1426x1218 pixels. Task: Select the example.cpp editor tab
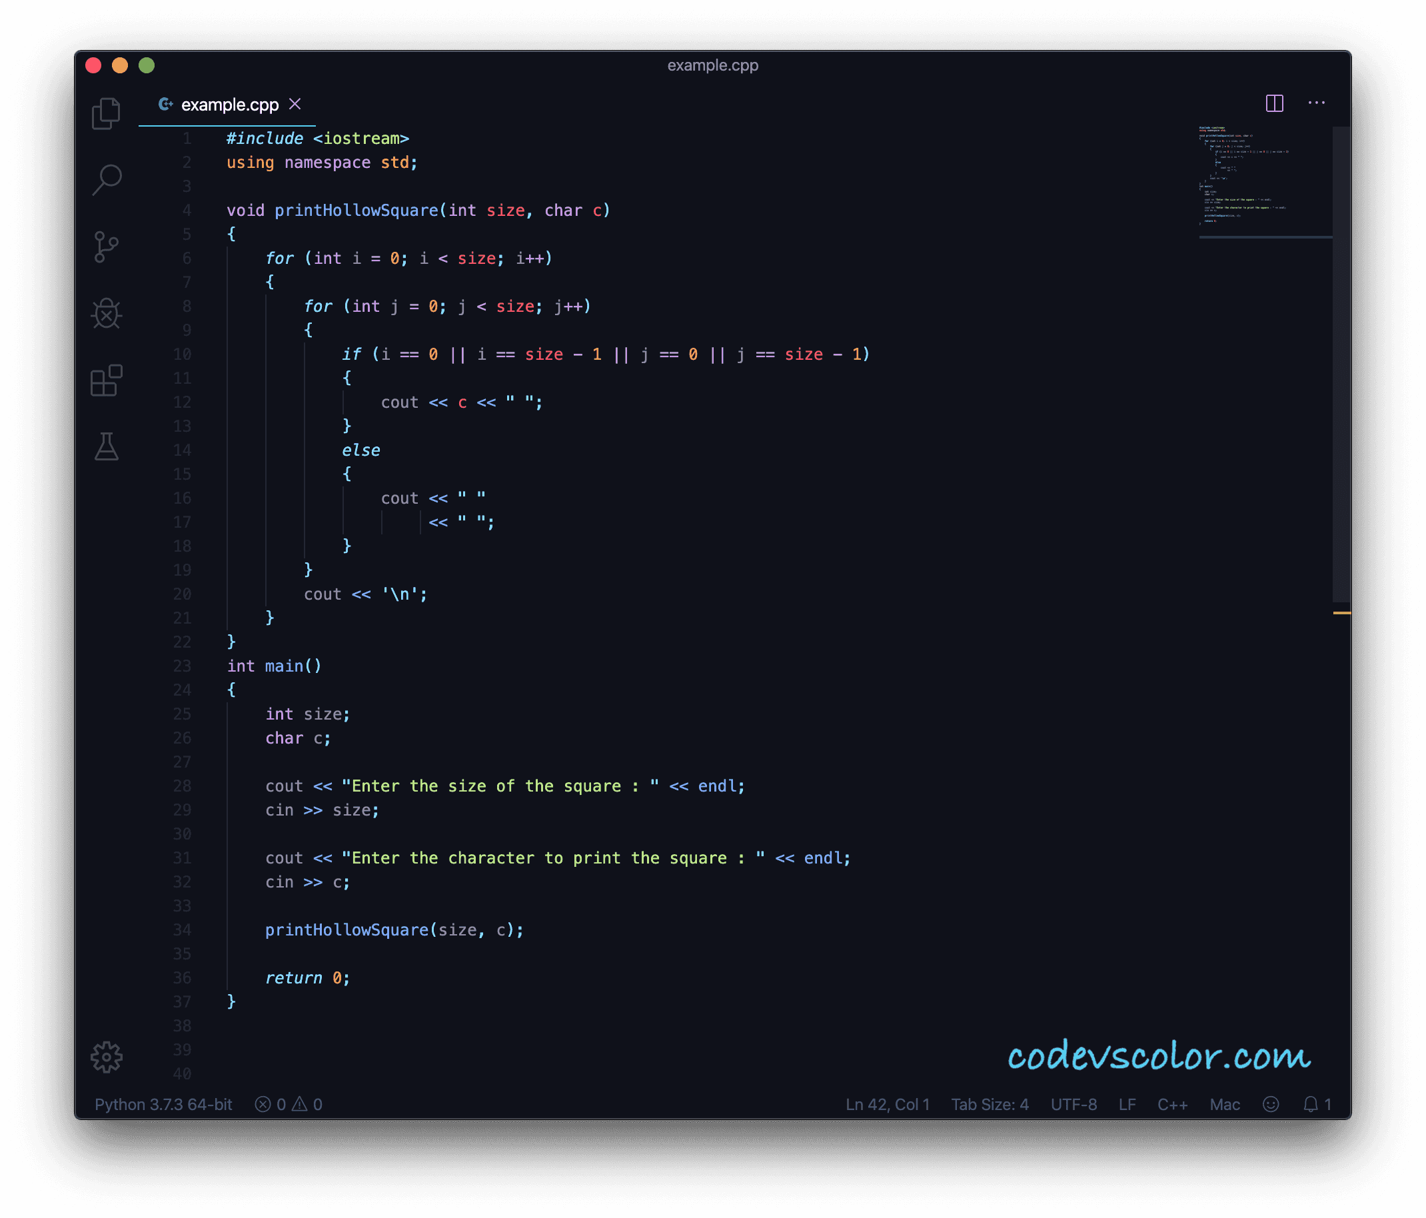(229, 105)
